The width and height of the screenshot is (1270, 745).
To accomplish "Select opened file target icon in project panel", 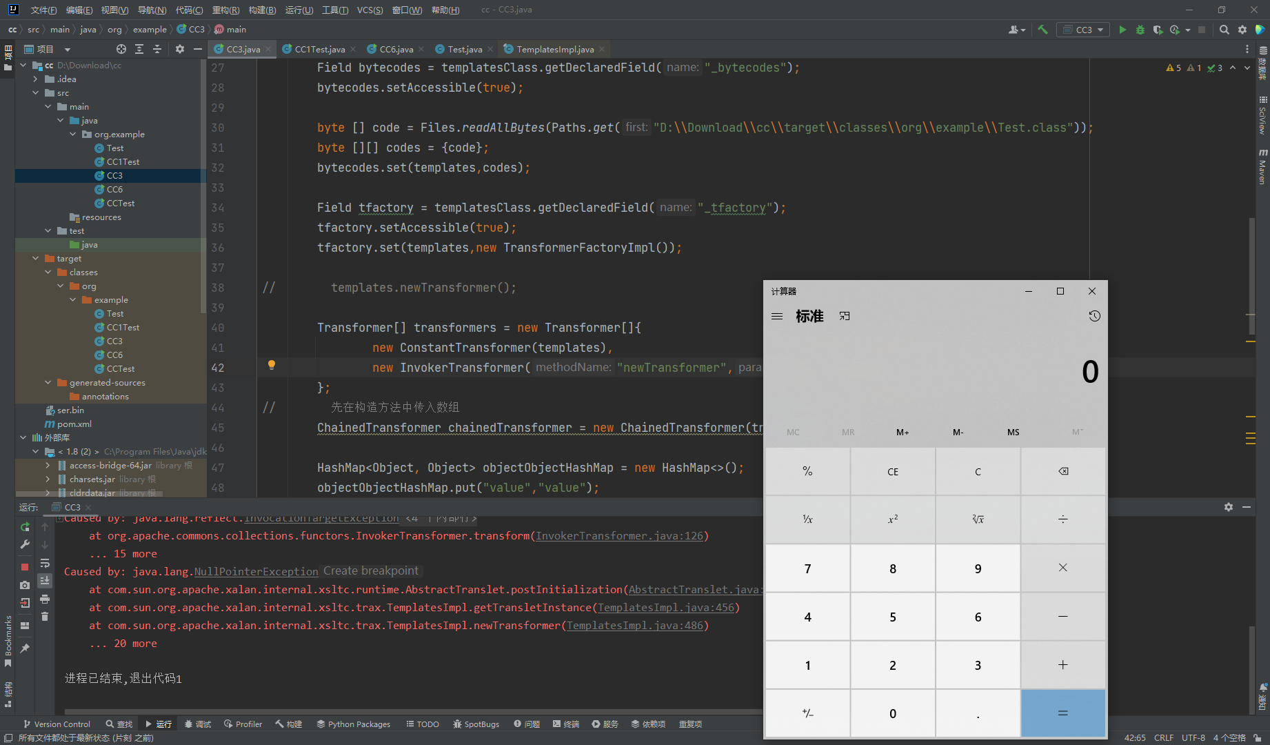I will (x=121, y=49).
